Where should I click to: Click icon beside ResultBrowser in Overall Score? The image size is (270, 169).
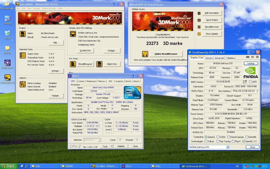click(x=199, y=27)
